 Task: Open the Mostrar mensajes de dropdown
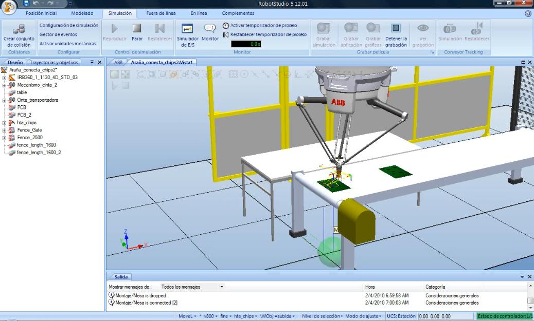[x=222, y=287]
